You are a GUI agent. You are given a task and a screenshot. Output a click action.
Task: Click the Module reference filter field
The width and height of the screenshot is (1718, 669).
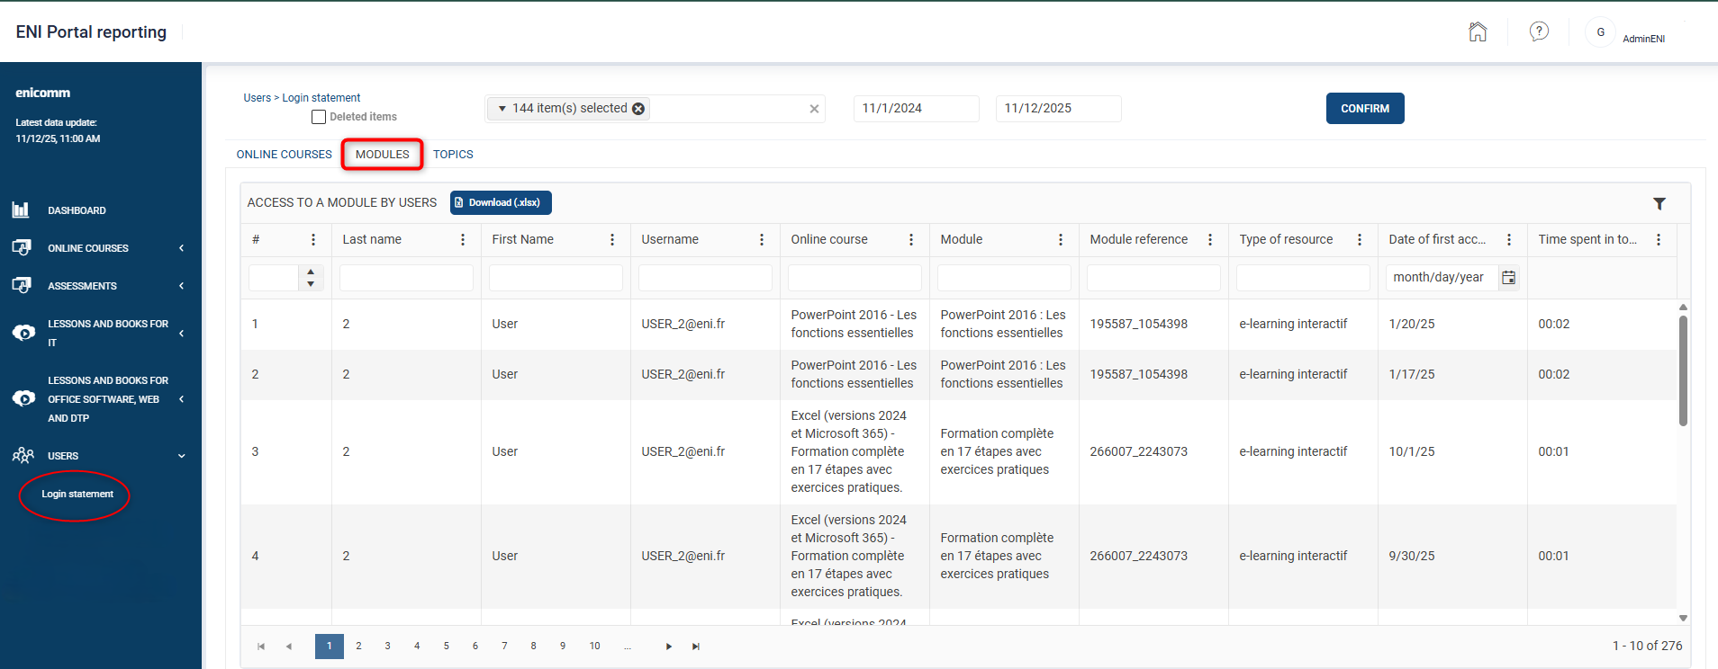pyautogui.click(x=1153, y=278)
